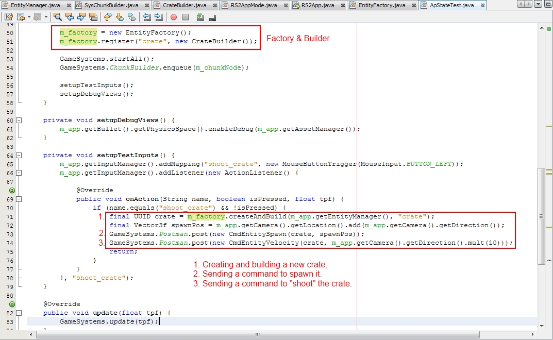Click the Last Edit location icon
Viewport: 553px width, 340px height.
(x=9, y=17)
